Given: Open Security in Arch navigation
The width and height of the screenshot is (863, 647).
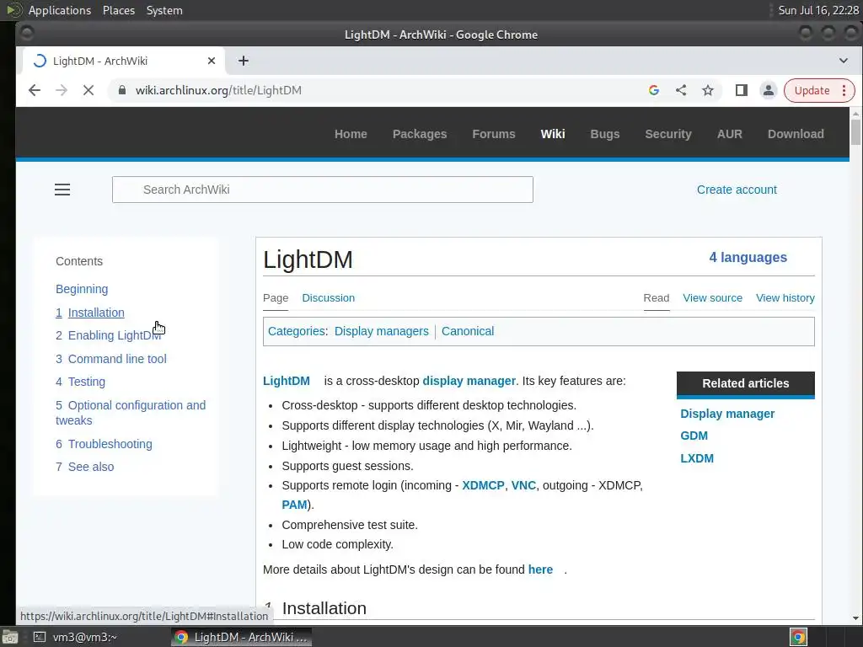Looking at the screenshot, I should 668,134.
